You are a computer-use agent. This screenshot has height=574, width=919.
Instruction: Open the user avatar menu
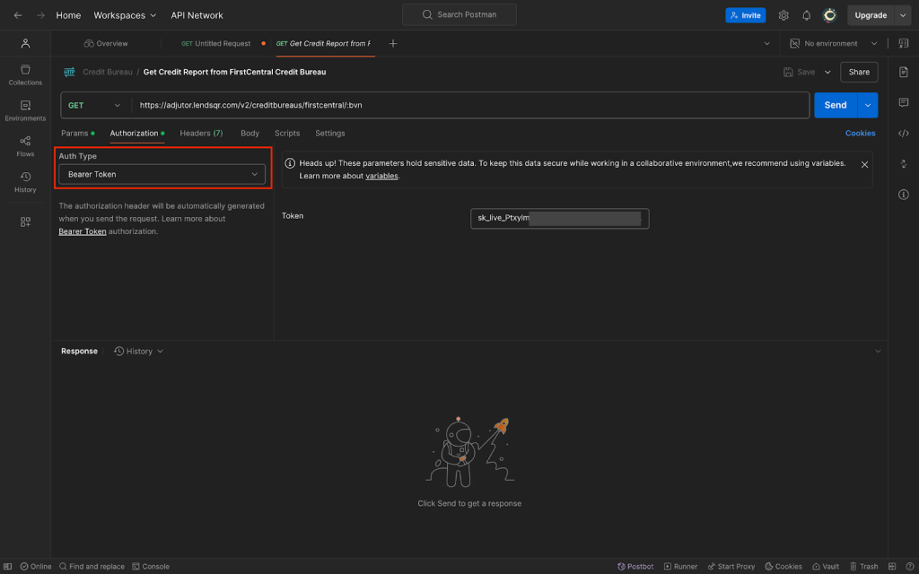pos(829,15)
